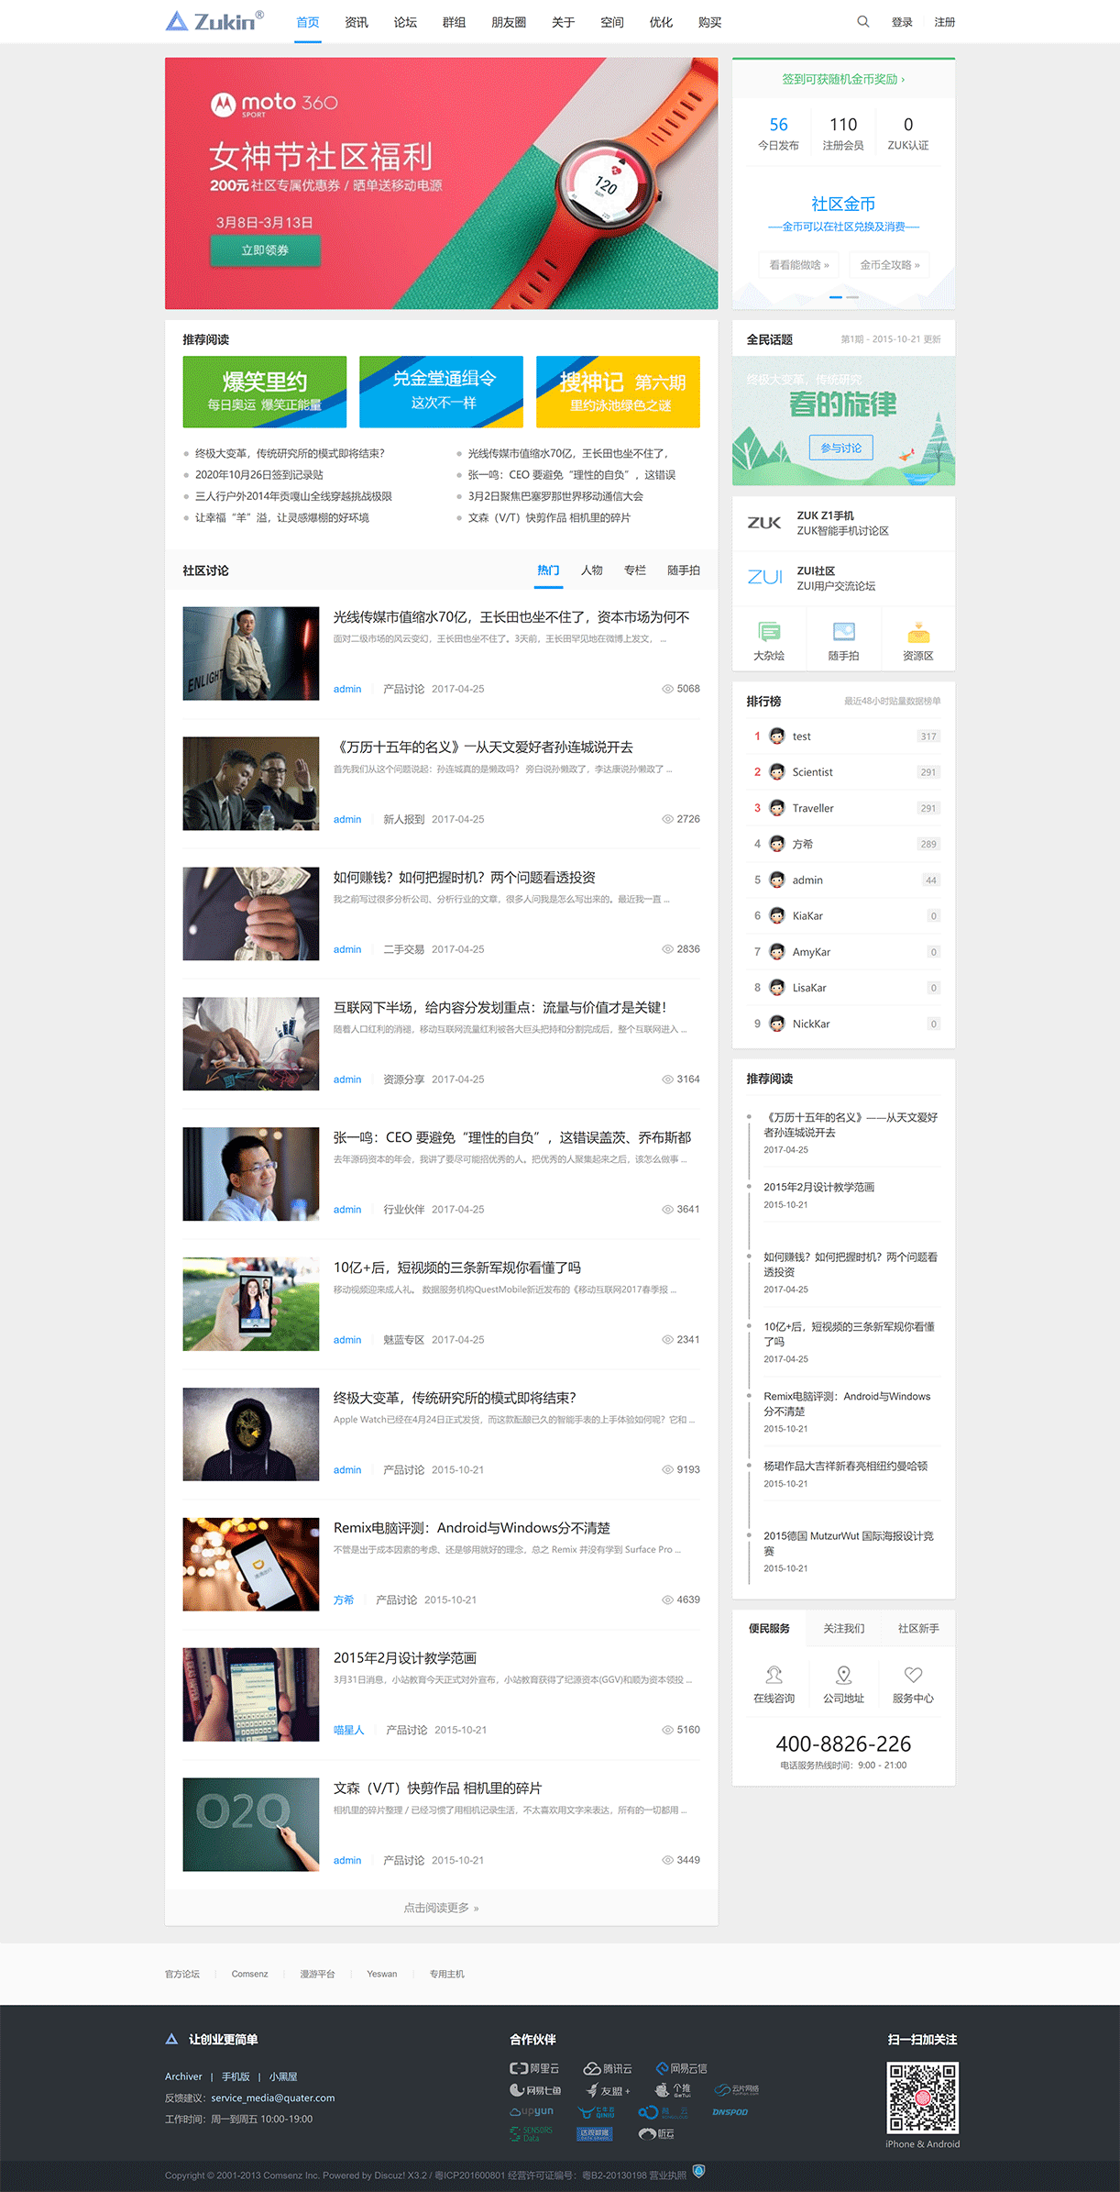Click the 看看能做啥 button
The image size is (1120, 2192).
tap(799, 265)
